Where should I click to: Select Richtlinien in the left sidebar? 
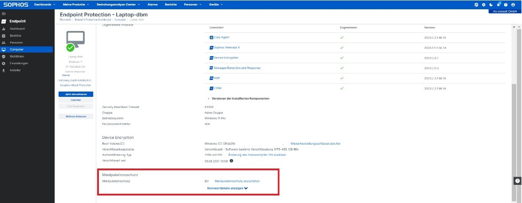coord(16,57)
